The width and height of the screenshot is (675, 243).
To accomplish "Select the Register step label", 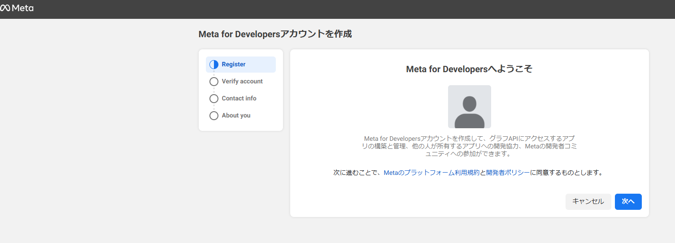I will 234,65.
